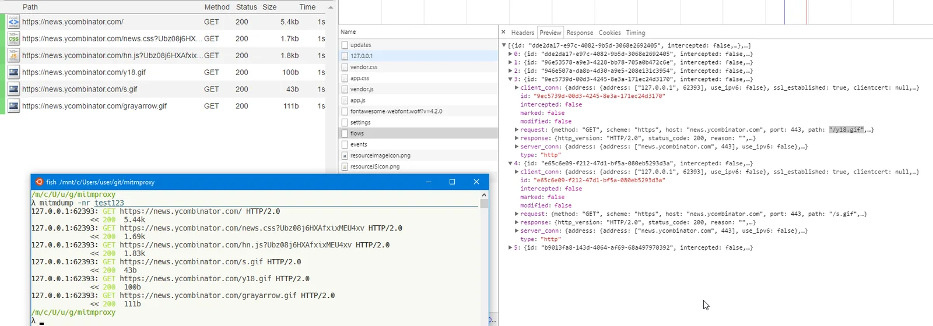
Task: Click the 5.4kb size cell of the first flow
Action: [x=289, y=22]
